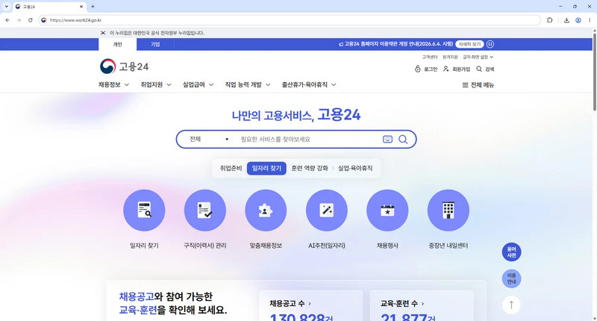Click the 용어사전 floating button
The height and width of the screenshot is (321, 597).
point(511,252)
